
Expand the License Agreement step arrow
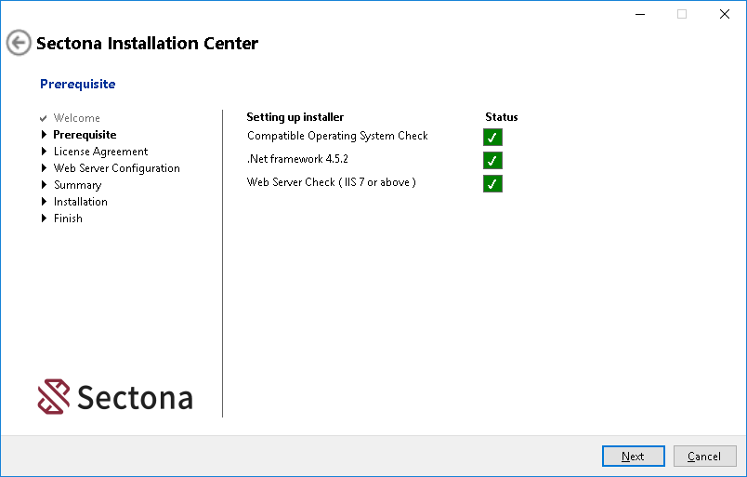44,152
